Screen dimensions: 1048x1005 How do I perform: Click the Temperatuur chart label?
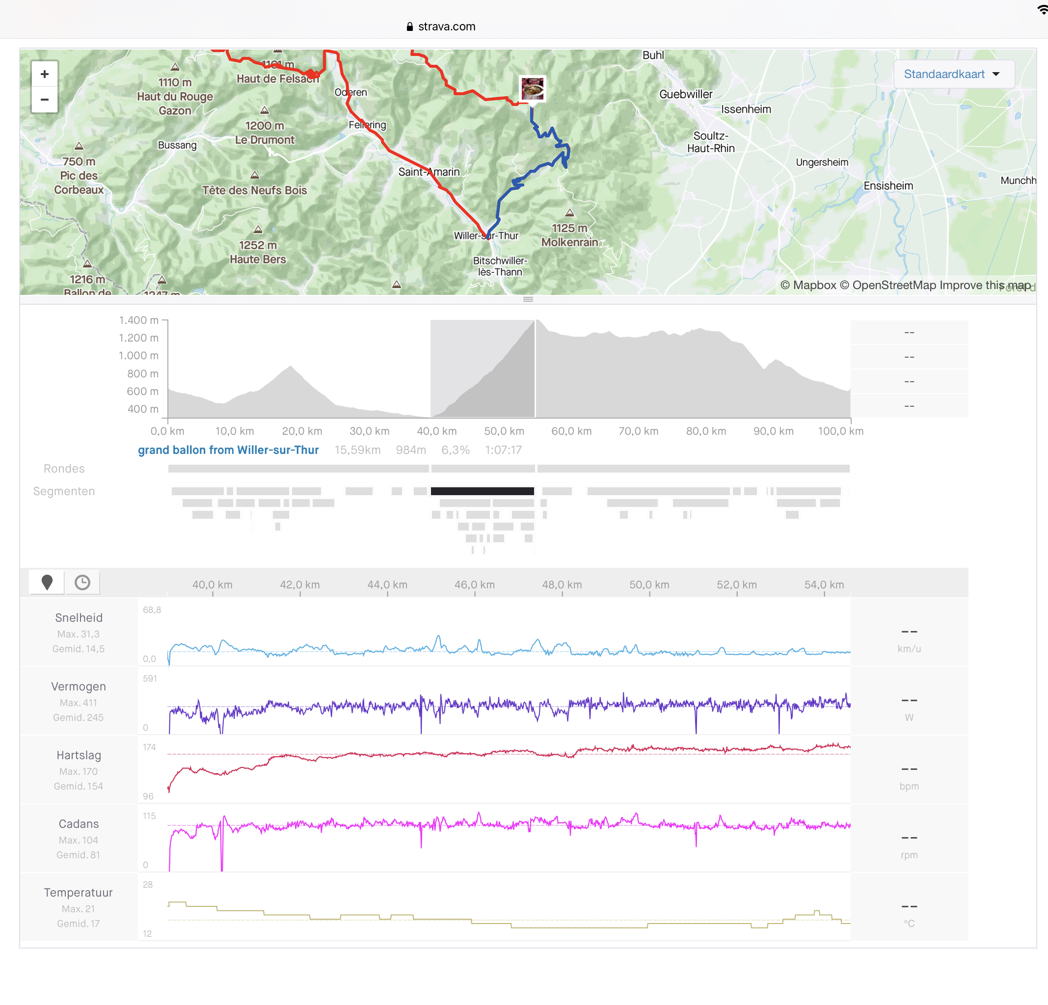click(79, 892)
